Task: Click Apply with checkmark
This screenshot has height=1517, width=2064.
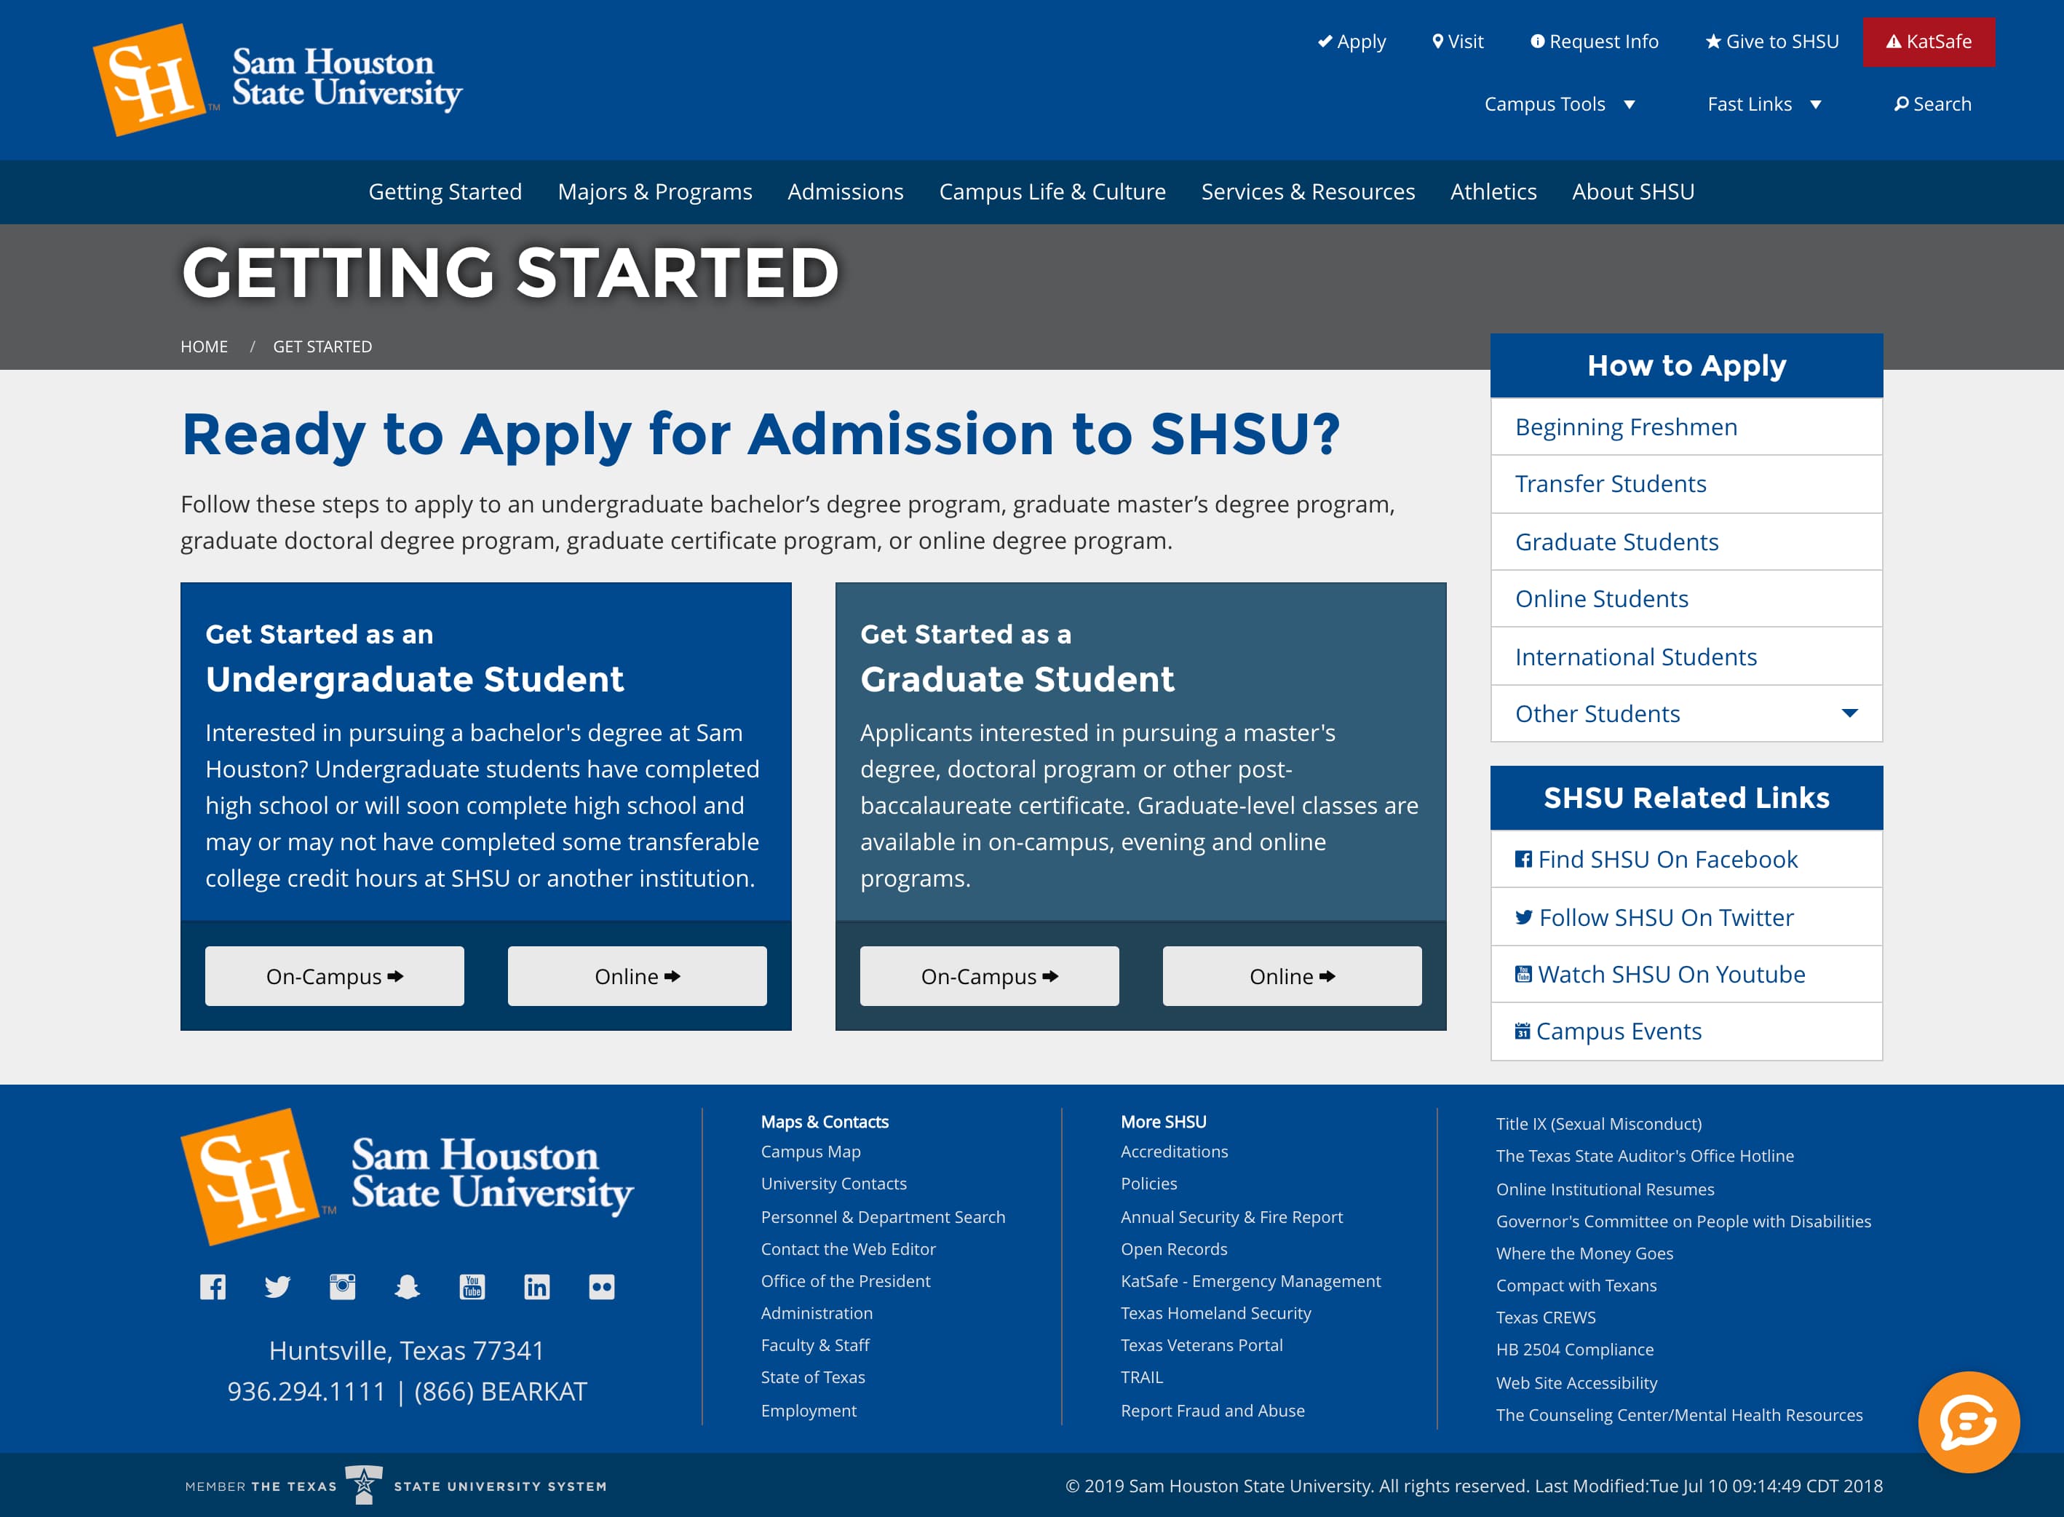Action: (x=1351, y=41)
